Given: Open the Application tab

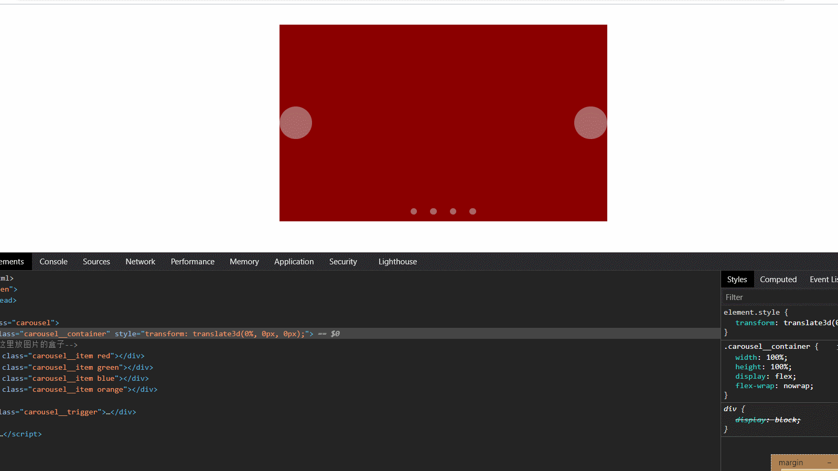Looking at the screenshot, I should pos(294,262).
